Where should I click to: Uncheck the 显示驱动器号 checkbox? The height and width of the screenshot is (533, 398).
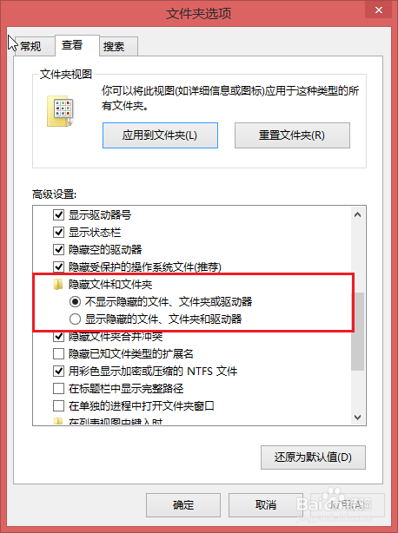[x=58, y=214]
